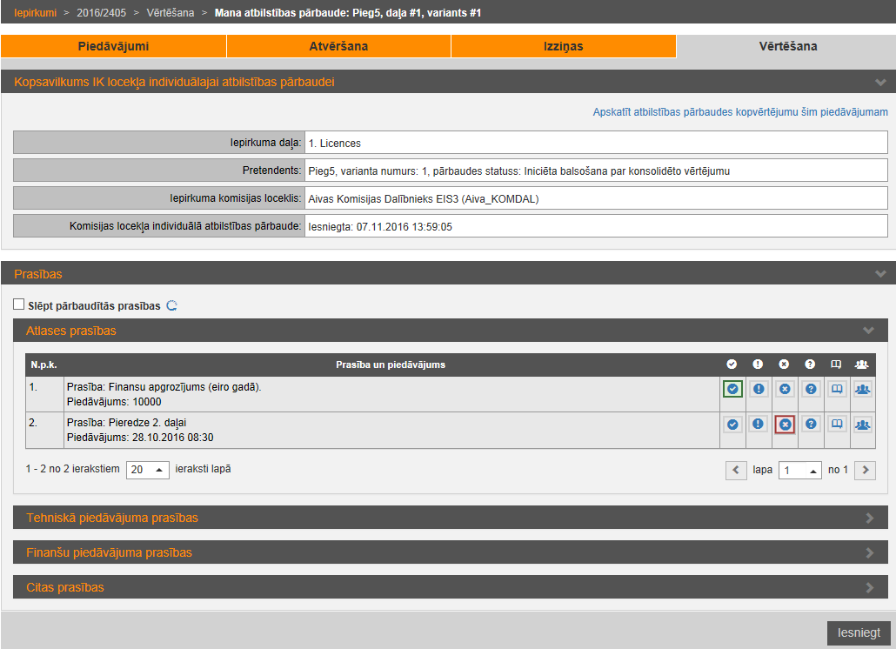896x649 pixels.
Task: Open the book comment icon in row 1
Action: pyautogui.click(x=837, y=389)
